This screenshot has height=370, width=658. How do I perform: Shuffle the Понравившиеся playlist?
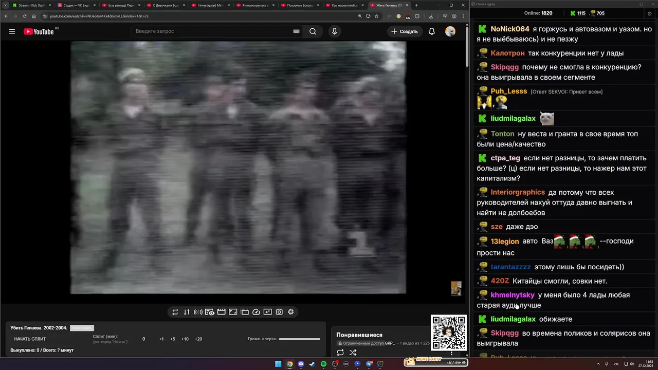353,353
